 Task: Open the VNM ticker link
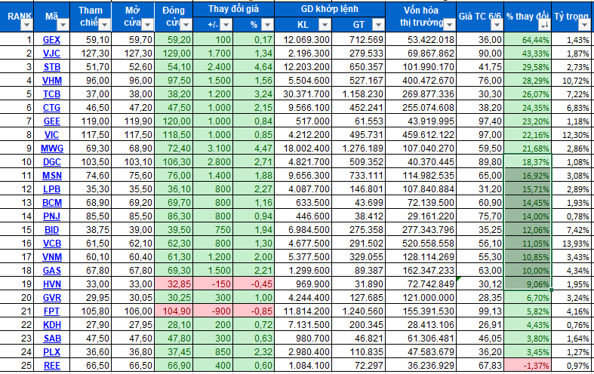pos(52,257)
